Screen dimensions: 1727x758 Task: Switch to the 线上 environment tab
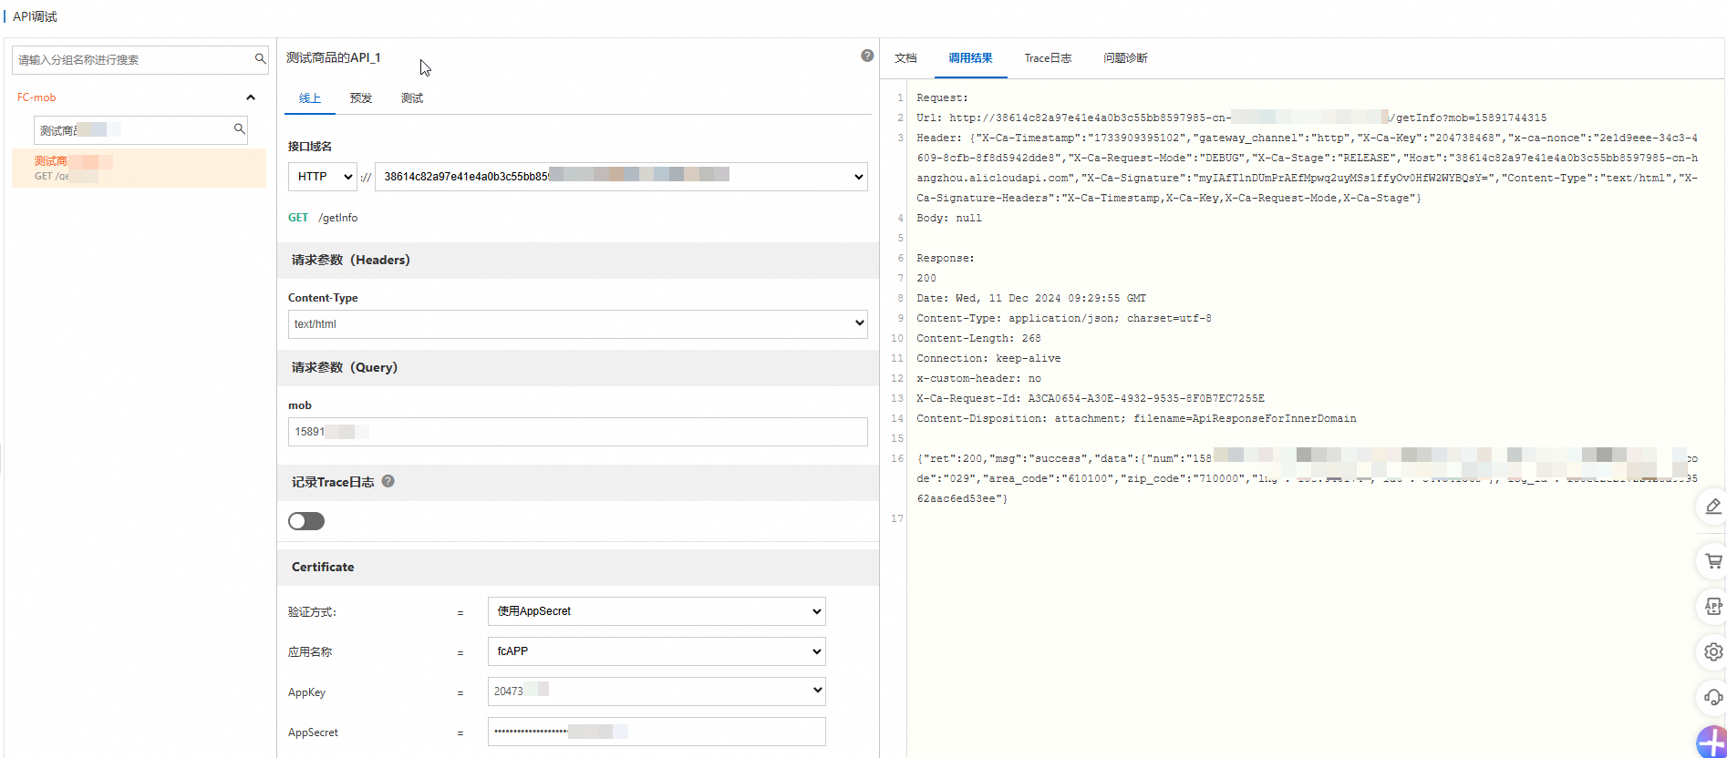pyautogui.click(x=310, y=98)
